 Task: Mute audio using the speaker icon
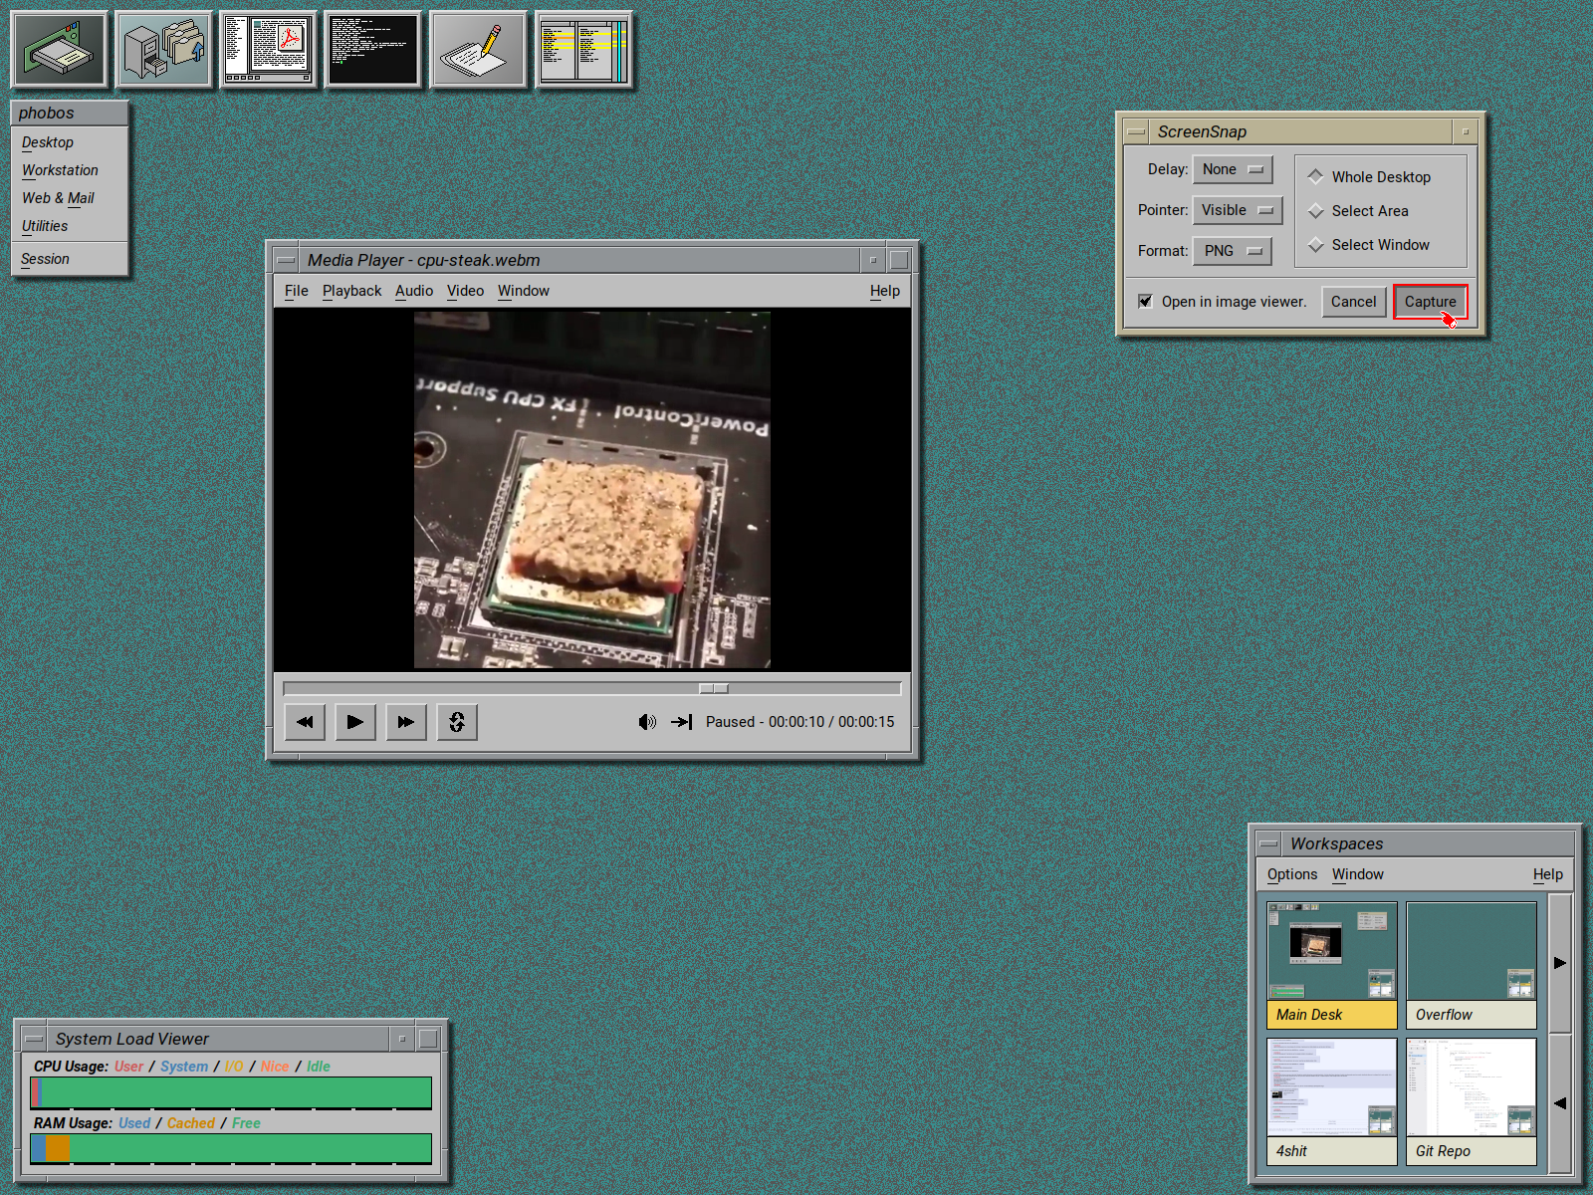point(647,722)
